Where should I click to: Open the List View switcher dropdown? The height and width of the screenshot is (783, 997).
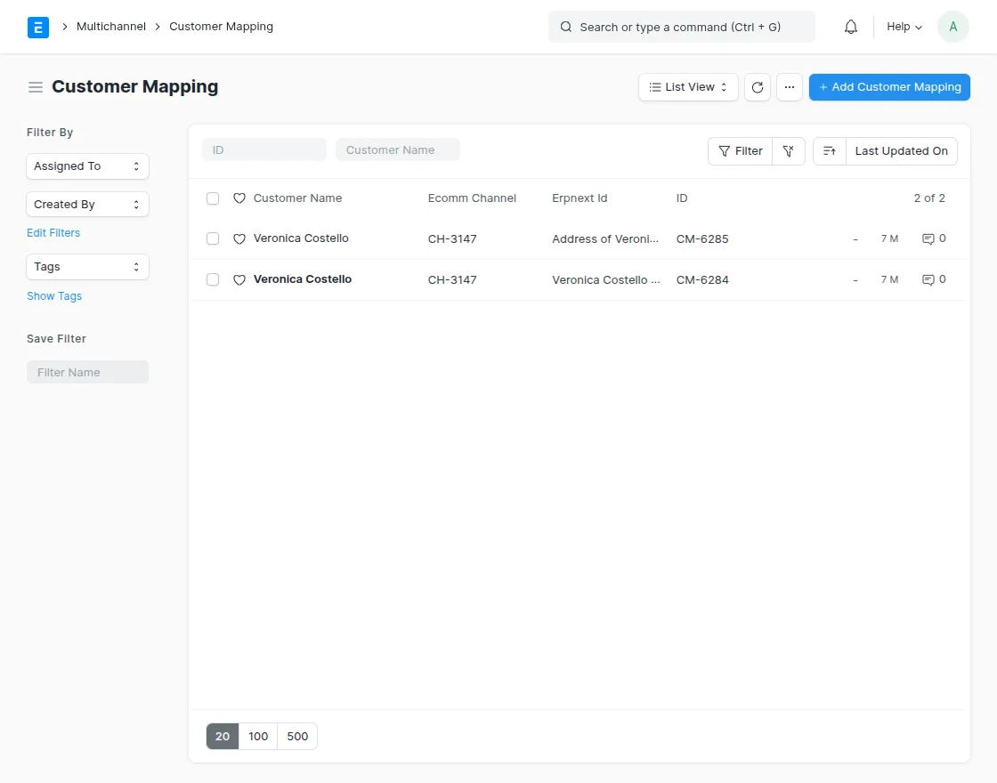pyautogui.click(x=688, y=87)
